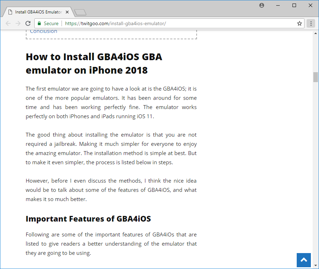Open the user profile icon in the title bar

262,5
